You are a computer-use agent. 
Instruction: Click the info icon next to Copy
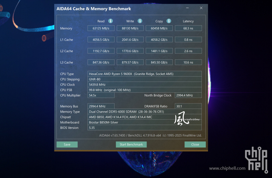click(x=169, y=21)
